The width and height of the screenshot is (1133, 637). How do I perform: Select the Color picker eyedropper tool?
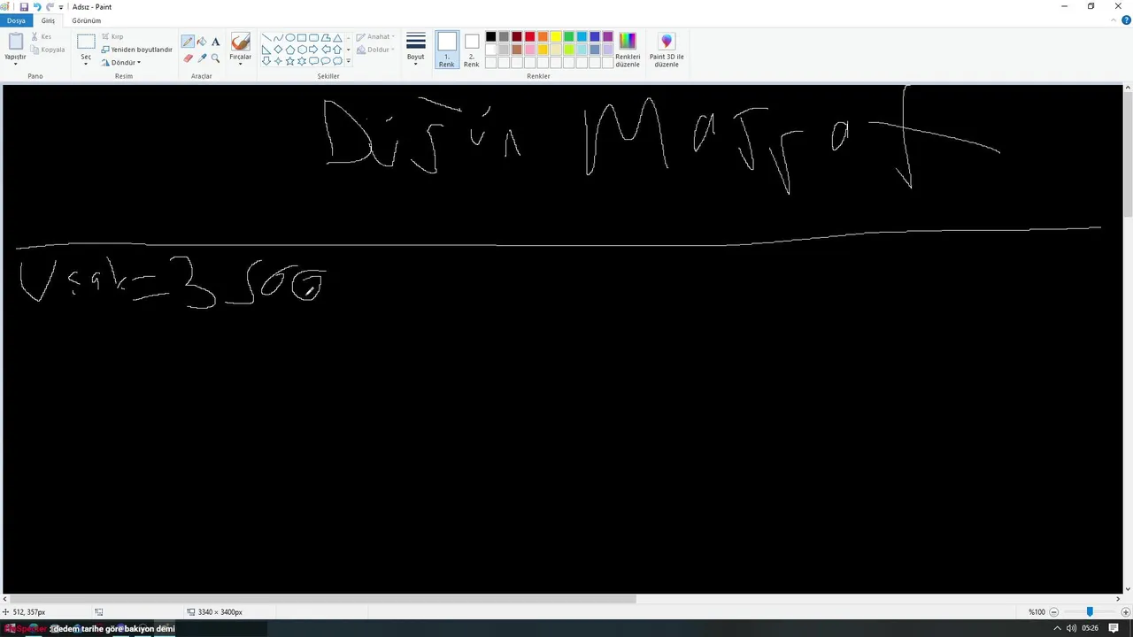coord(202,58)
